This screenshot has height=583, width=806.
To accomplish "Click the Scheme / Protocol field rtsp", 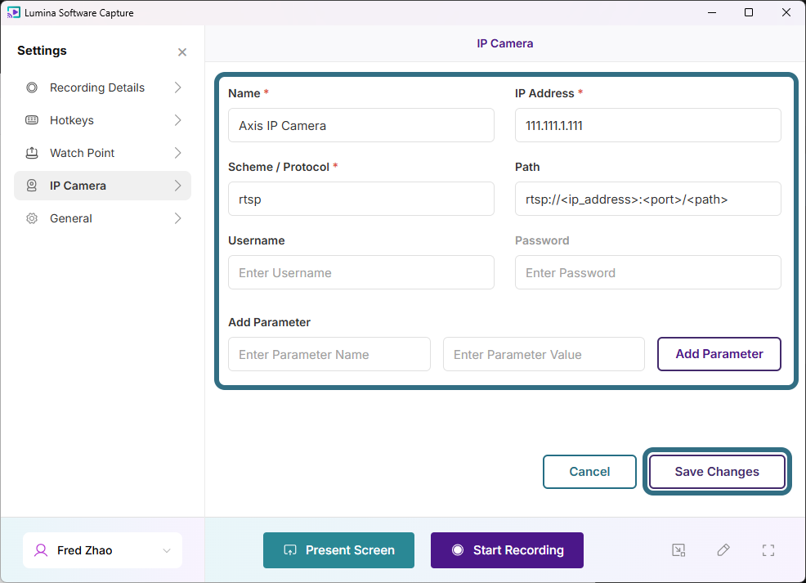I will (x=361, y=199).
